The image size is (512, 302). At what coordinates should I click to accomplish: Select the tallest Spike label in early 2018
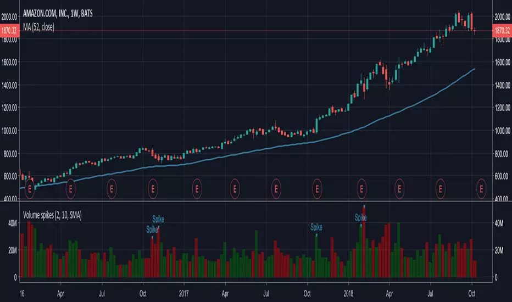pyautogui.click(x=361, y=217)
